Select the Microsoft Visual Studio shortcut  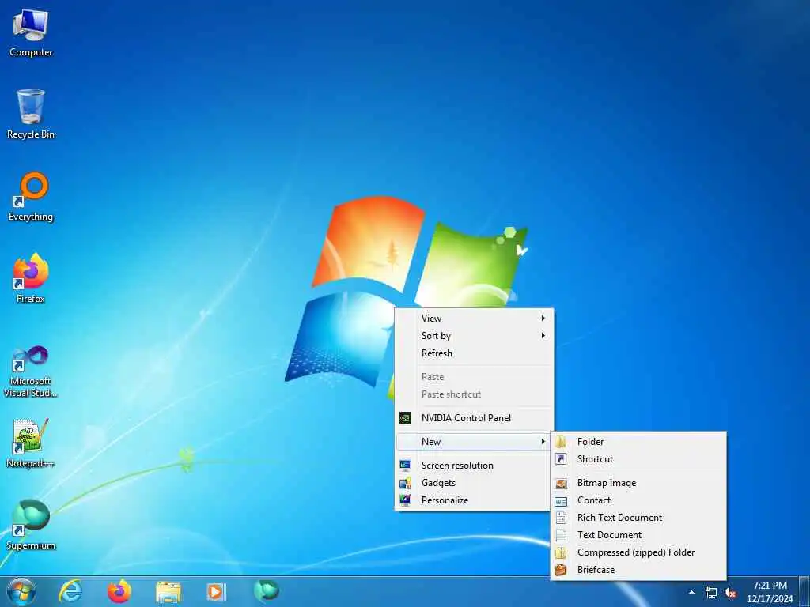pyautogui.click(x=31, y=371)
